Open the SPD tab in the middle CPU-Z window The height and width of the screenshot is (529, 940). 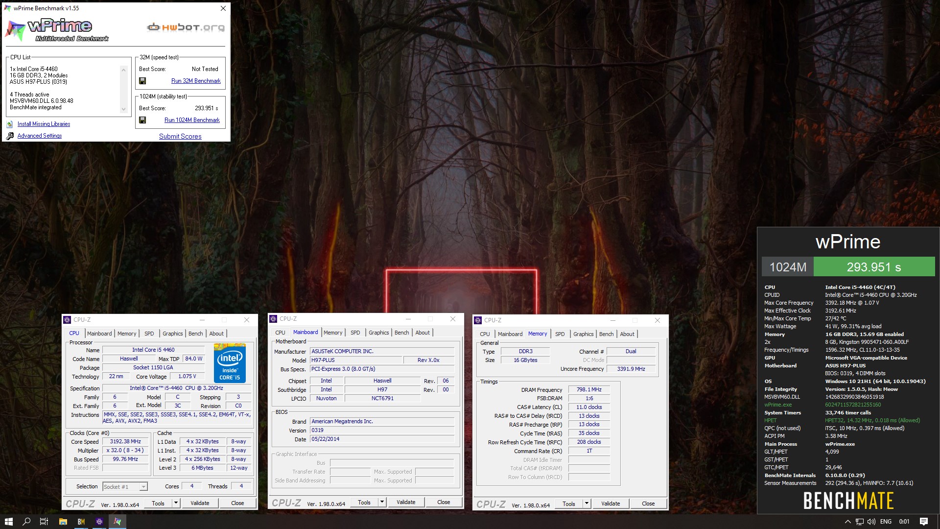(355, 333)
